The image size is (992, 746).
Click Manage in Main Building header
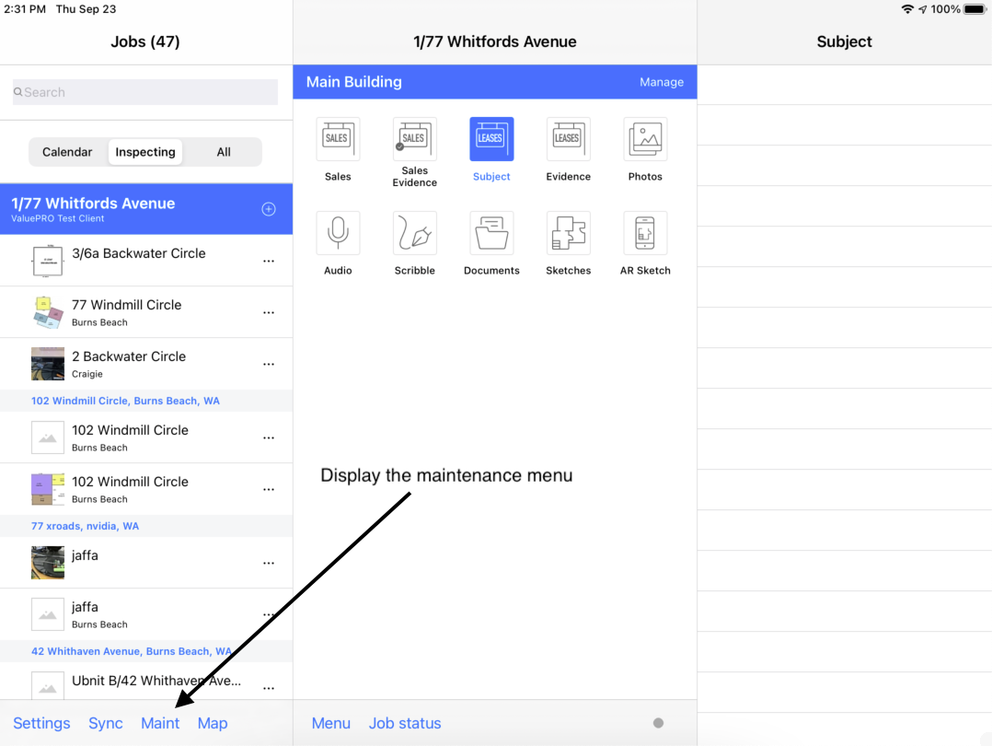tap(662, 82)
